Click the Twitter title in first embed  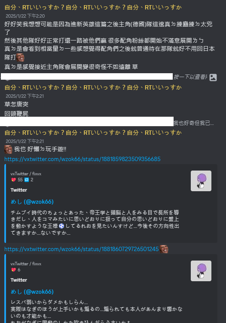(19, 190)
